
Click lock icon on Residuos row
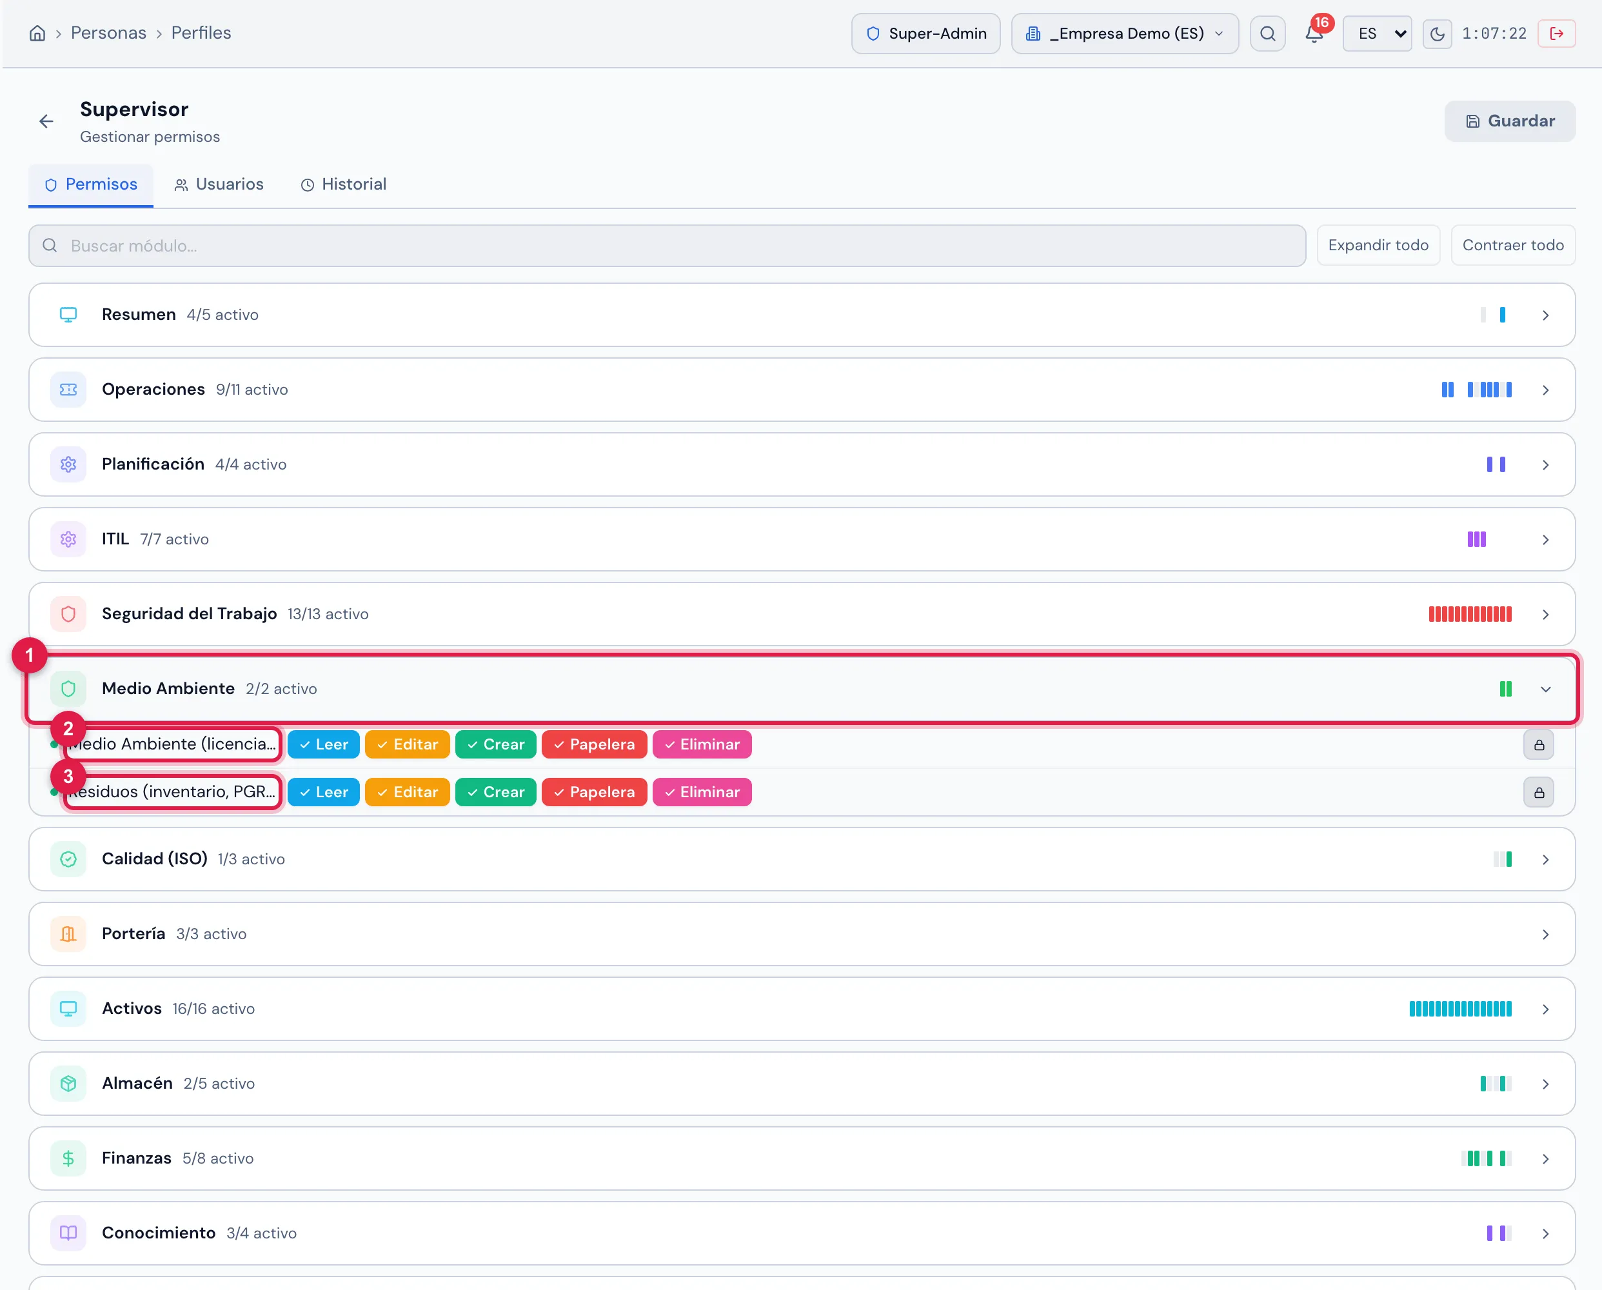1539,792
